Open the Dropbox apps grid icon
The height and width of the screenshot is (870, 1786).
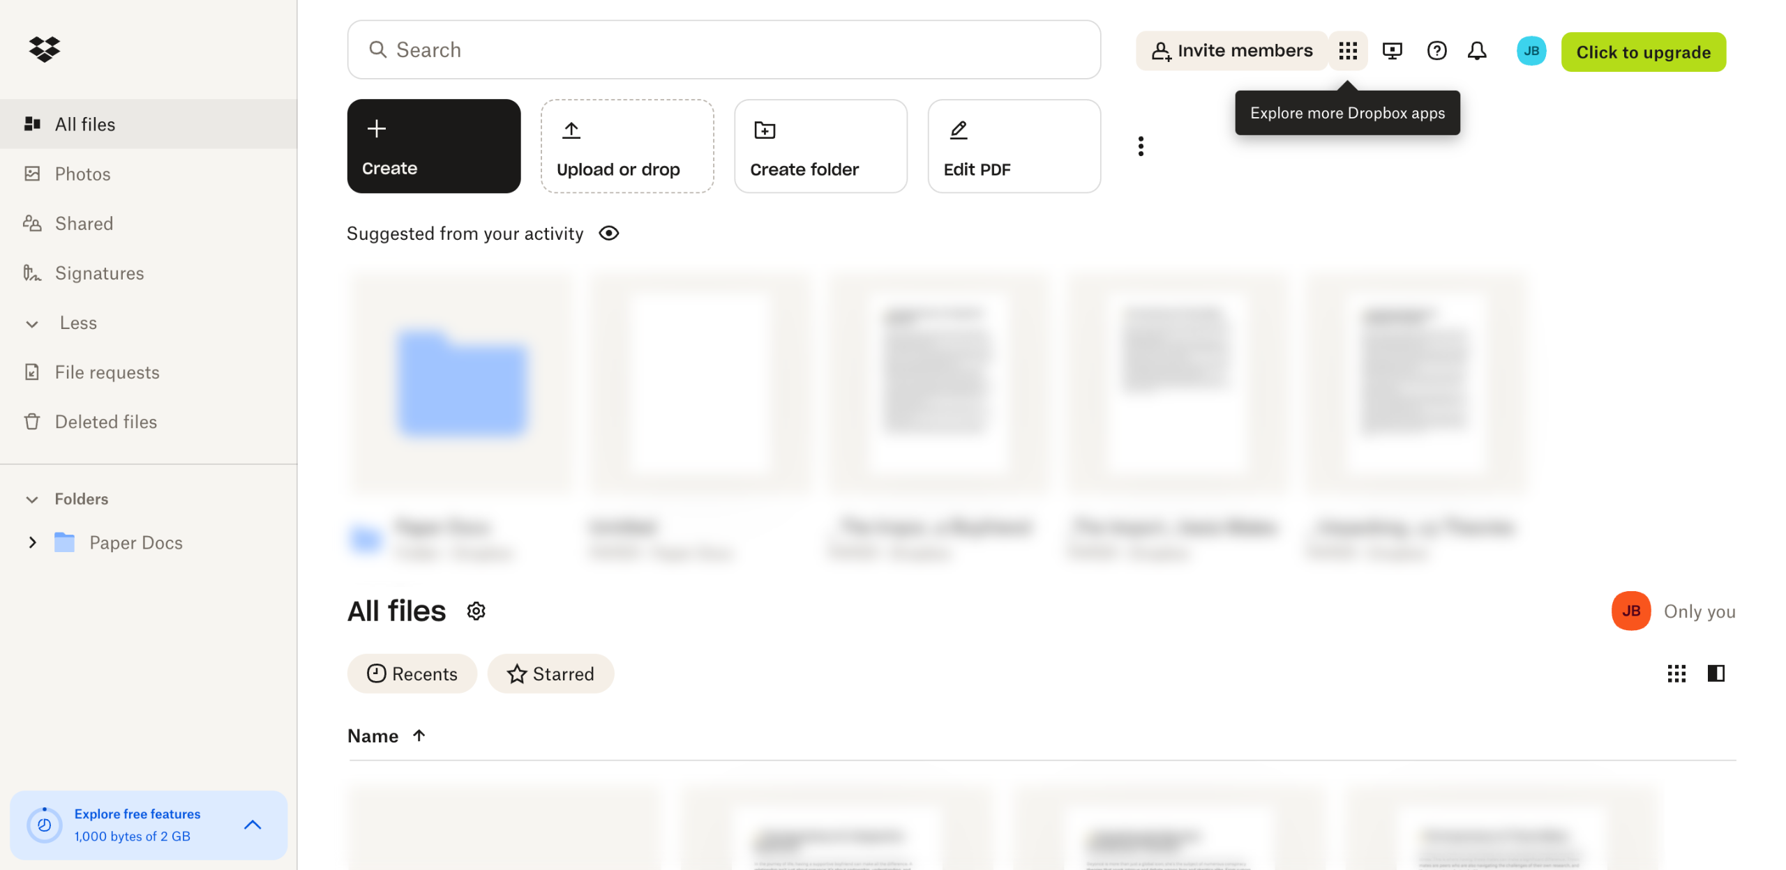coord(1347,51)
